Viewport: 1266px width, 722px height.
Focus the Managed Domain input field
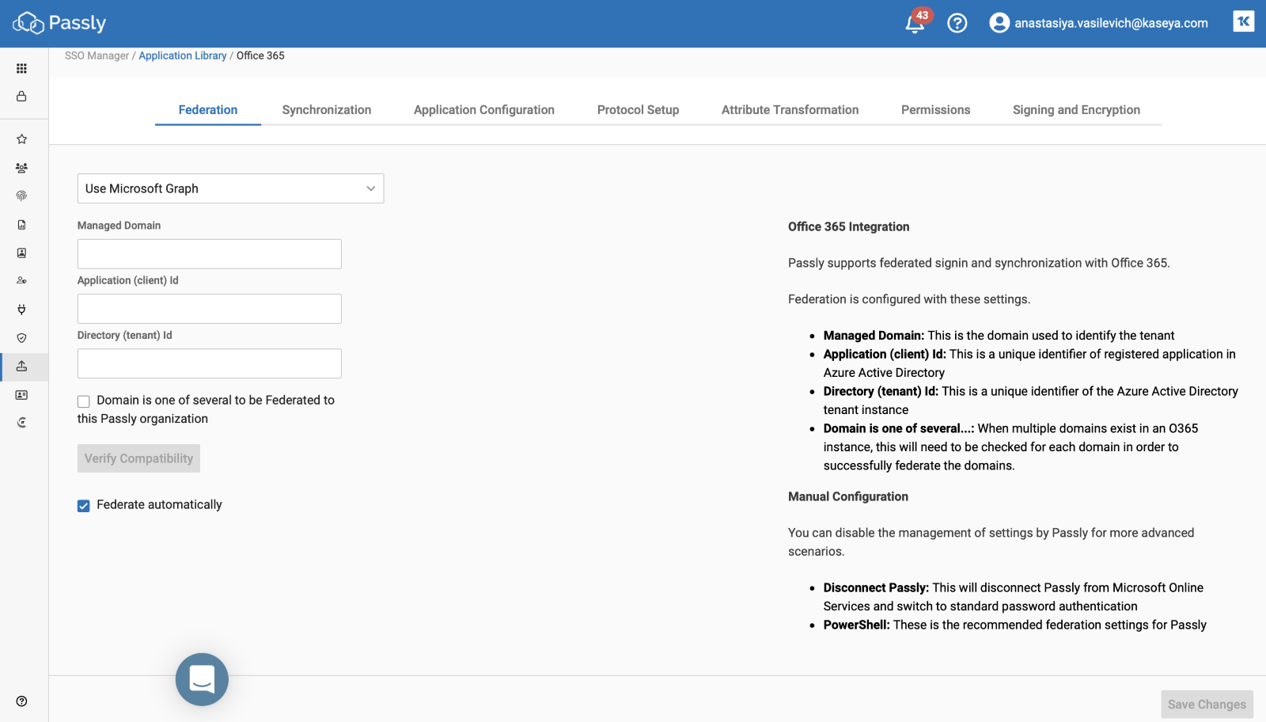point(210,254)
